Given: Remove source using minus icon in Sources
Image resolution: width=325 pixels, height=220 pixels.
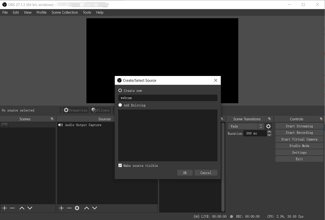Looking at the screenshot, I should 69,208.
